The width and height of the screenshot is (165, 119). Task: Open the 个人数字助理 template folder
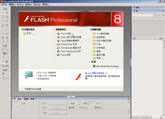[x=101, y=33]
